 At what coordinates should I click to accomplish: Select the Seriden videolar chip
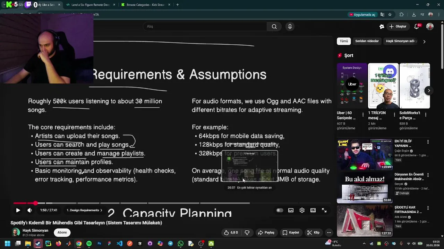(367, 41)
